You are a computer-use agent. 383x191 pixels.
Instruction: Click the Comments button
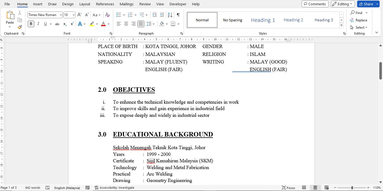point(315,4)
